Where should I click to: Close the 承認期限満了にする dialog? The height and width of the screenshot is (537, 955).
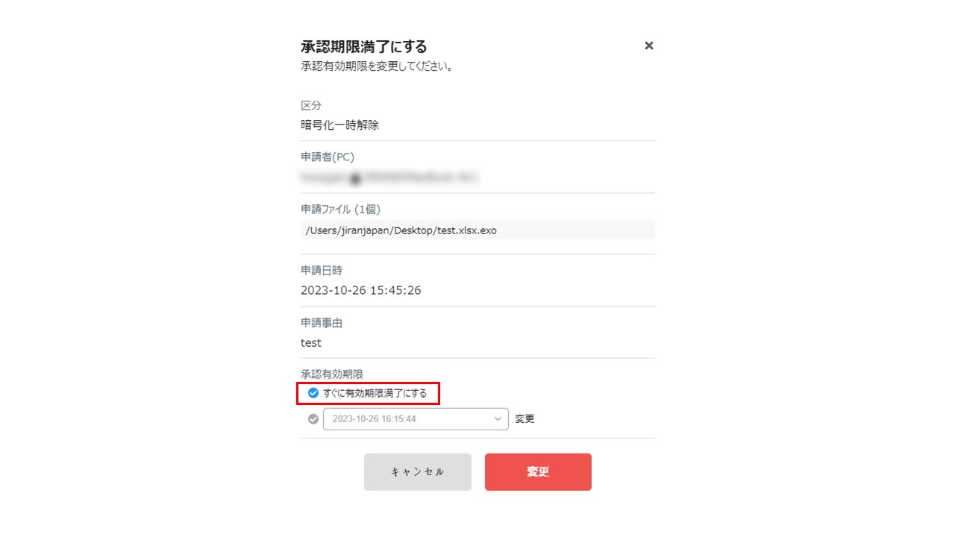[648, 45]
